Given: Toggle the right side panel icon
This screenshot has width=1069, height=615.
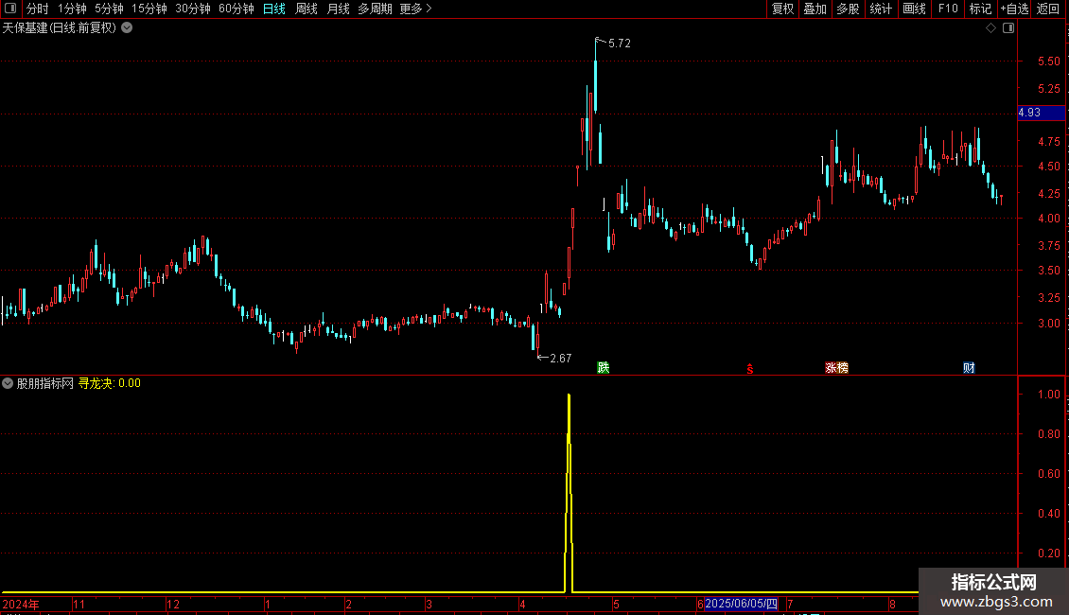Looking at the screenshot, I should [1008, 28].
